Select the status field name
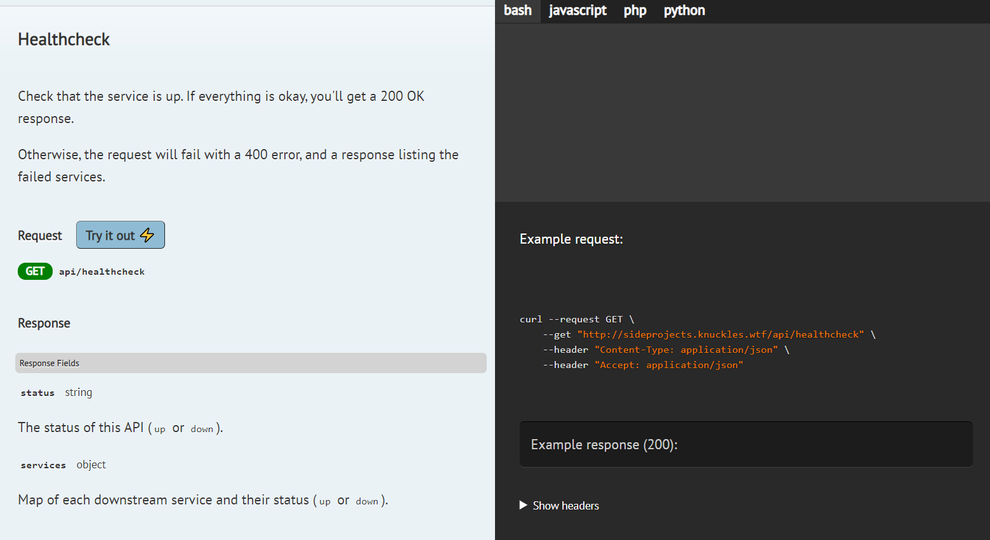990x540 pixels. tap(37, 393)
